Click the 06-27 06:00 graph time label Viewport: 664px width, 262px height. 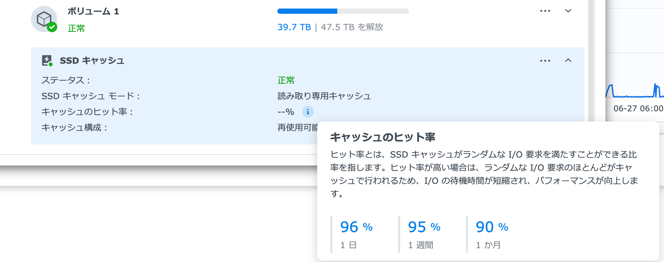[x=638, y=109]
